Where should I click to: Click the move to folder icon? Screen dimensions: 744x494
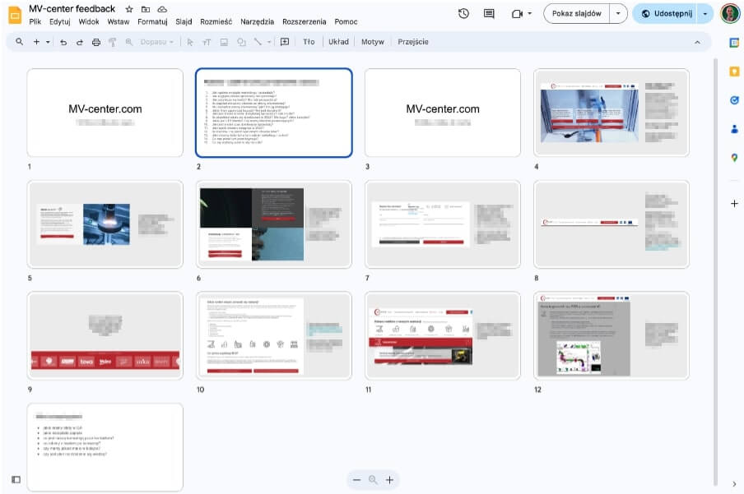coord(146,9)
